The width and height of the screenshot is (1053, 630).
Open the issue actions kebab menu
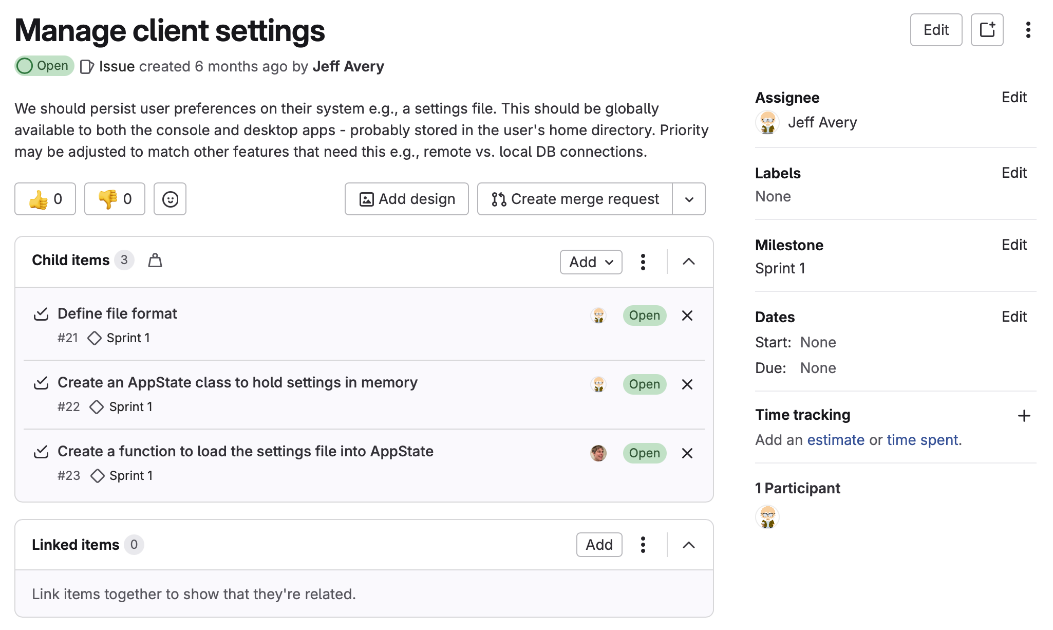pos(1028,30)
